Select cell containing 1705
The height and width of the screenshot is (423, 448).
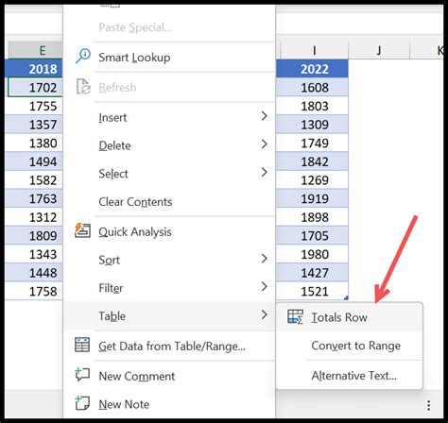312,236
